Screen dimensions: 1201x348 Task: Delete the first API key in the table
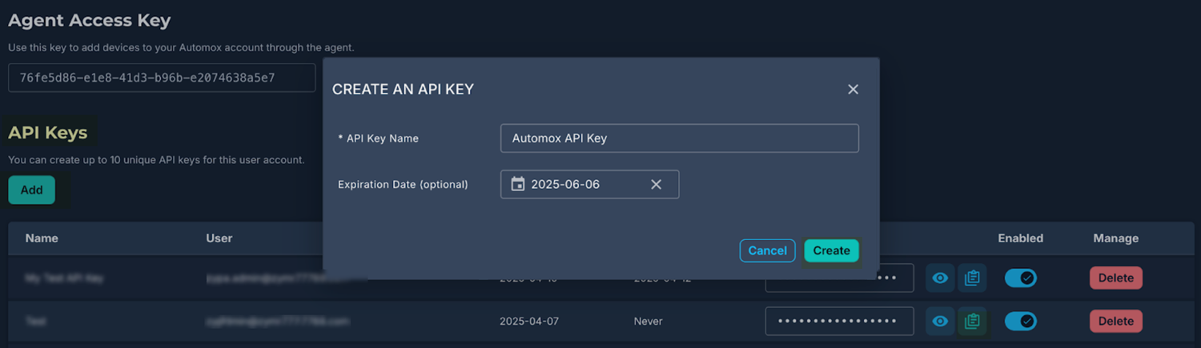point(1115,278)
